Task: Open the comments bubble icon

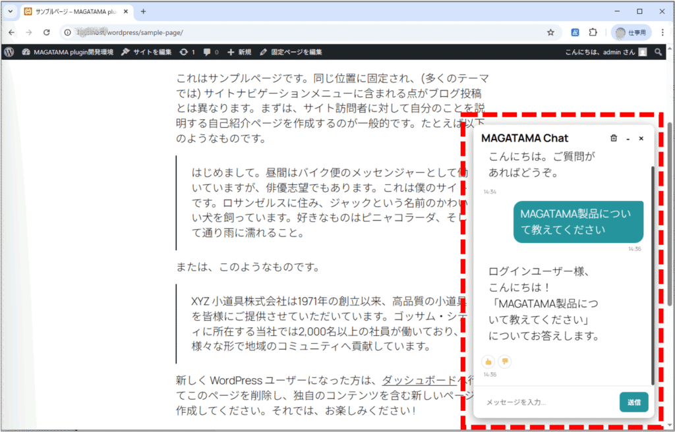Action: tap(211, 52)
